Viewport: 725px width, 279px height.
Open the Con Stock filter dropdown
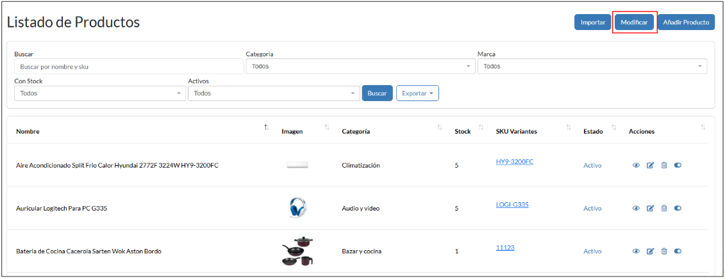point(99,93)
